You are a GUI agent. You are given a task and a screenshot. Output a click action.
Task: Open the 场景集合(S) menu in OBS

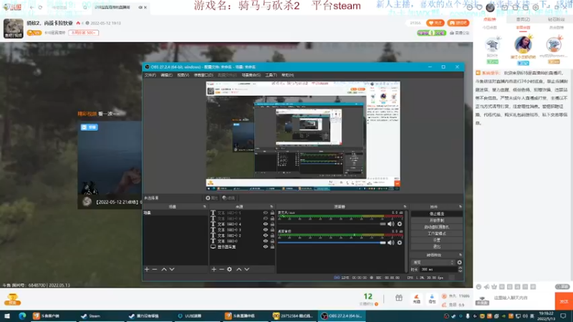[251, 75]
